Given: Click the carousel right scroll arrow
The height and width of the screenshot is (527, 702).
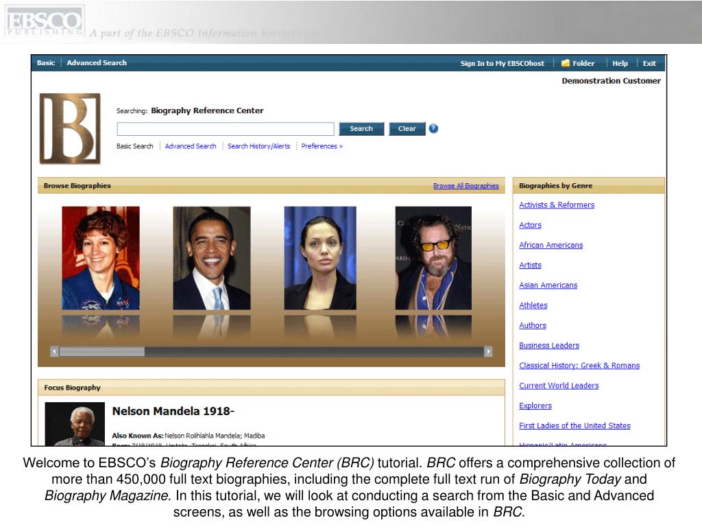Looking at the screenshot, I should pos(488,352).
